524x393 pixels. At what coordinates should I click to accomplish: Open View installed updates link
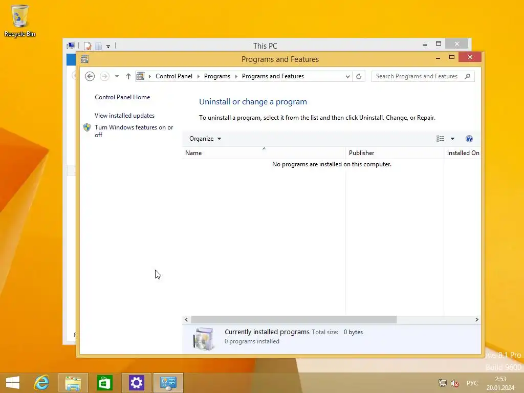[x=124, y=115]
